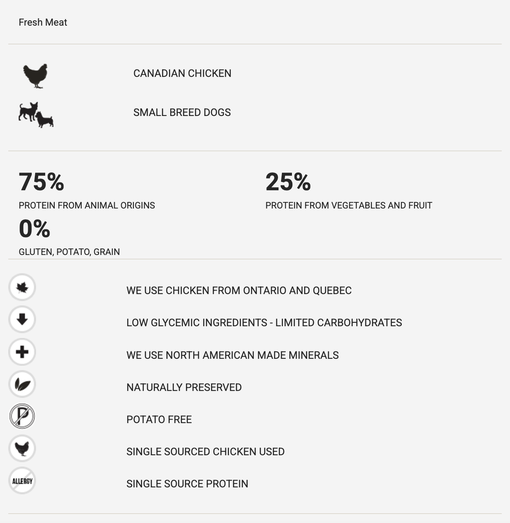Click PROTEIN FROM ANIMAL ORIGINS text
Screen dimensions: 510x523
87,205
